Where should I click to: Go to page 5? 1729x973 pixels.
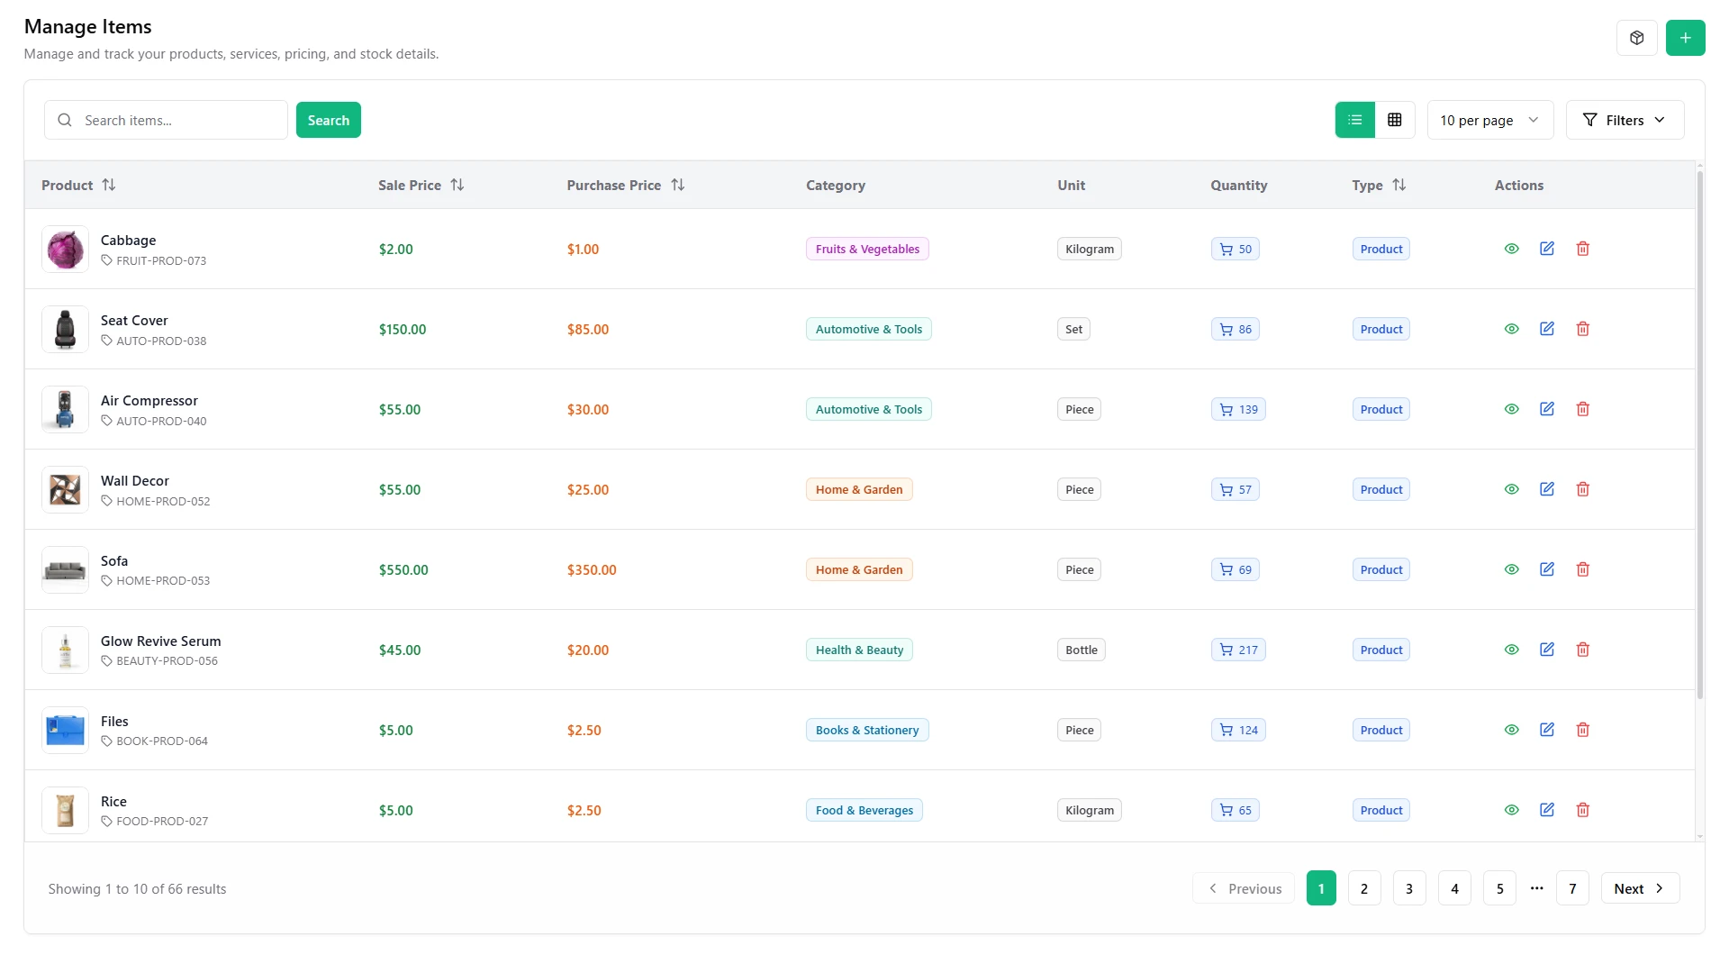point(1499,888)
